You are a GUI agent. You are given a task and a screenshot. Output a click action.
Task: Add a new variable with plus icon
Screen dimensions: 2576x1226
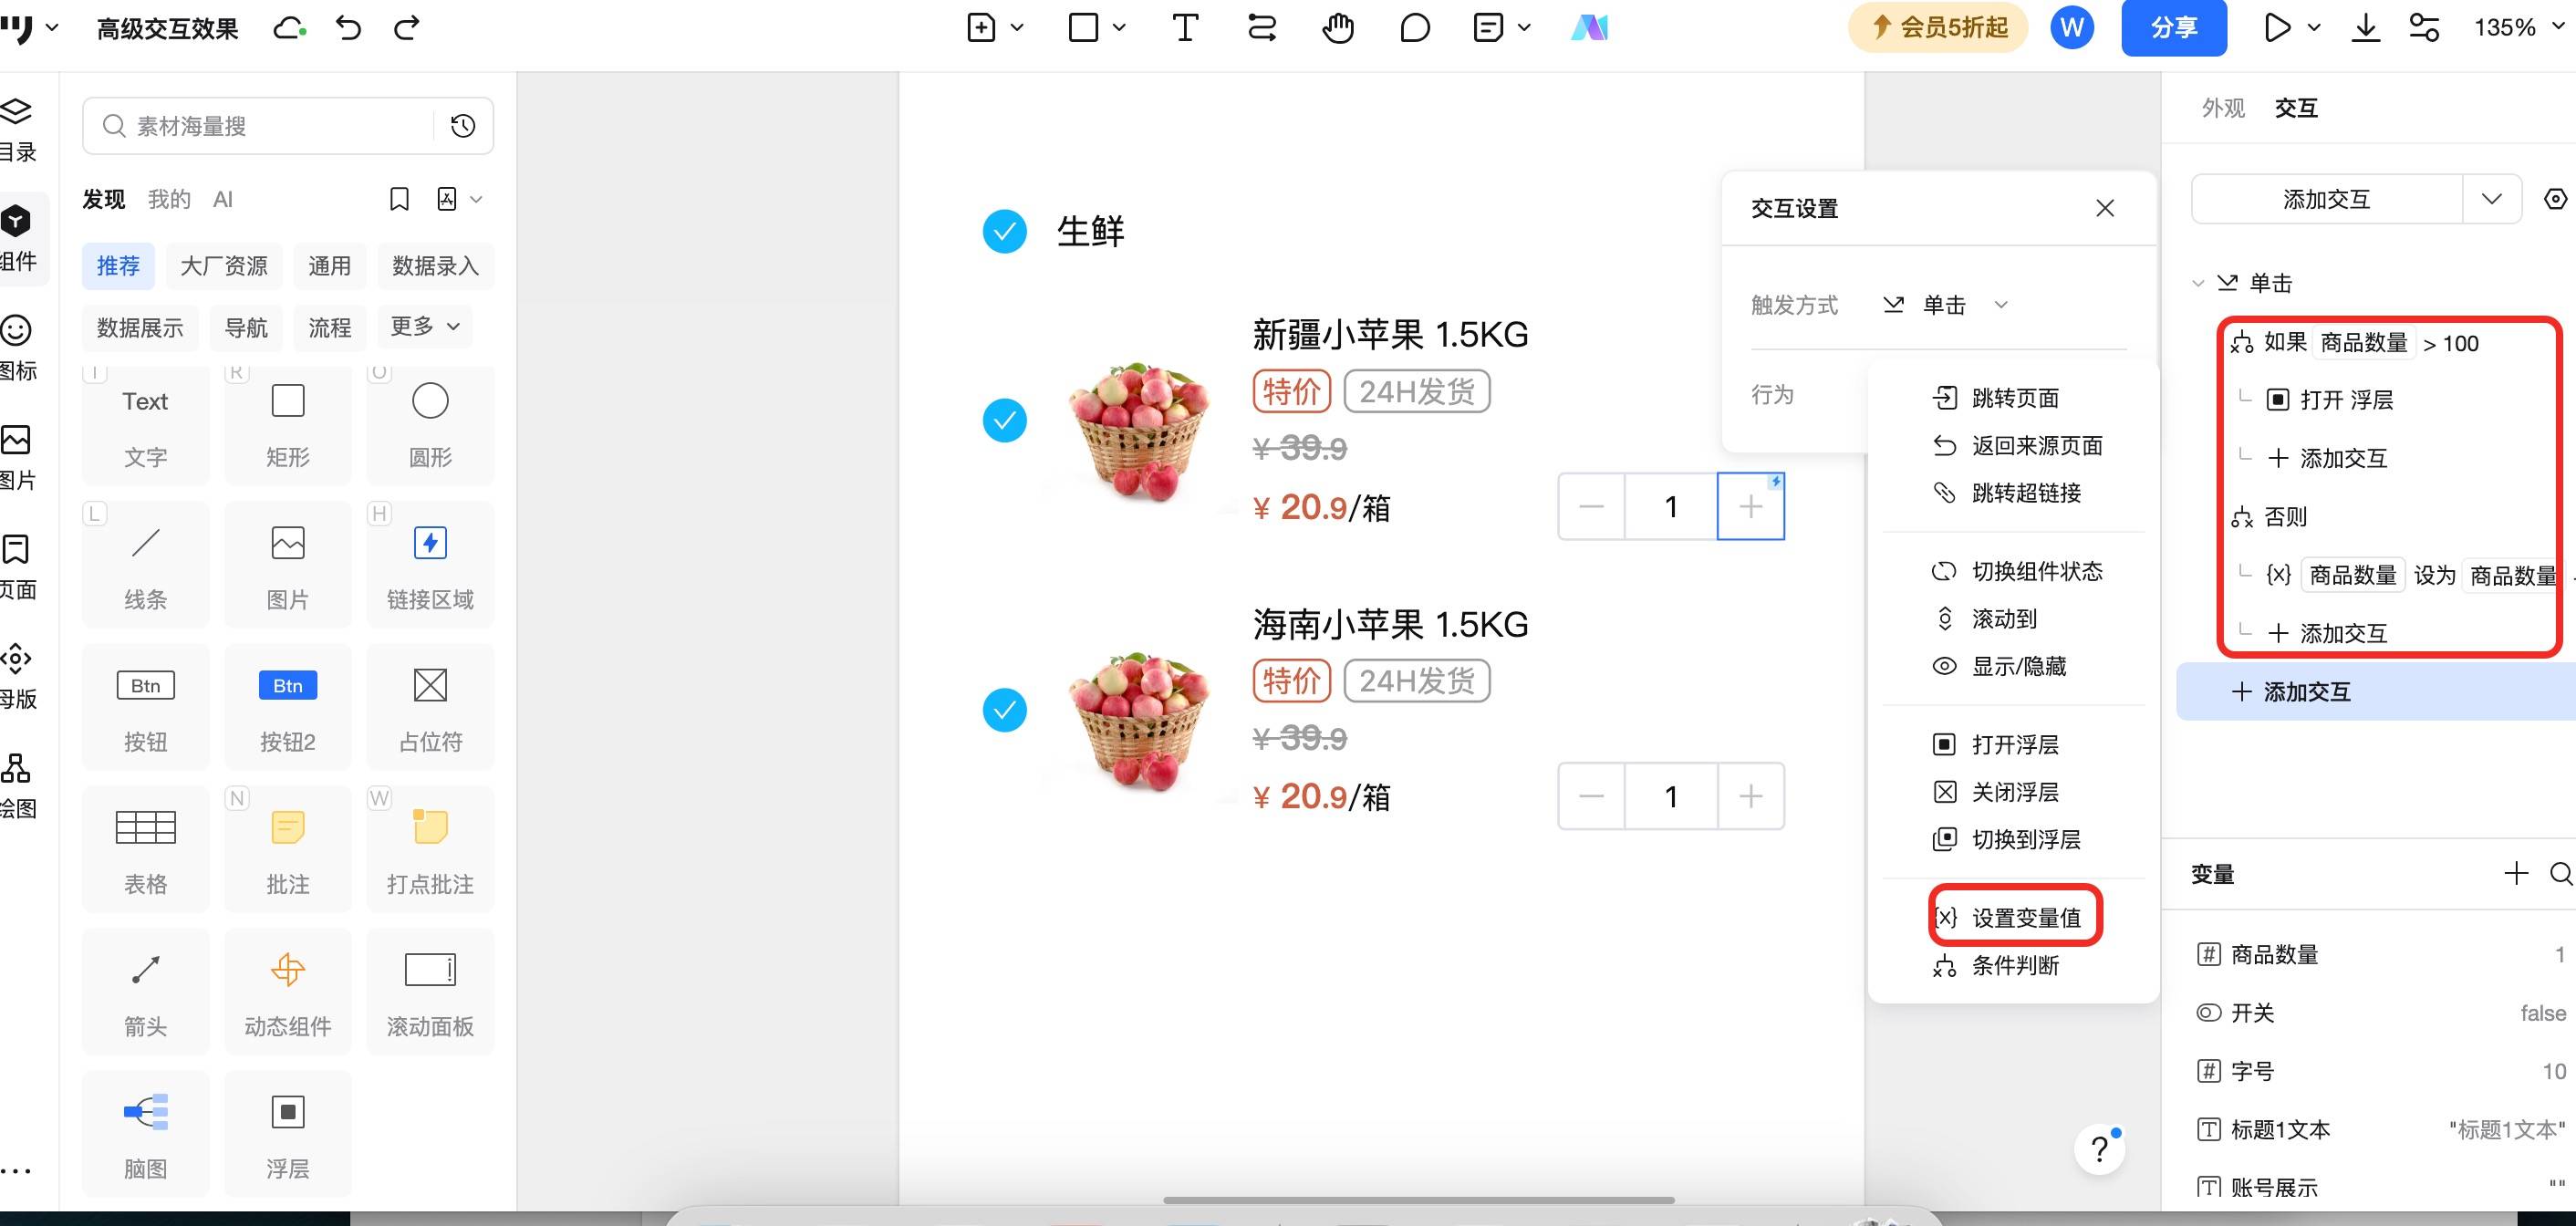coord(2516,874)
